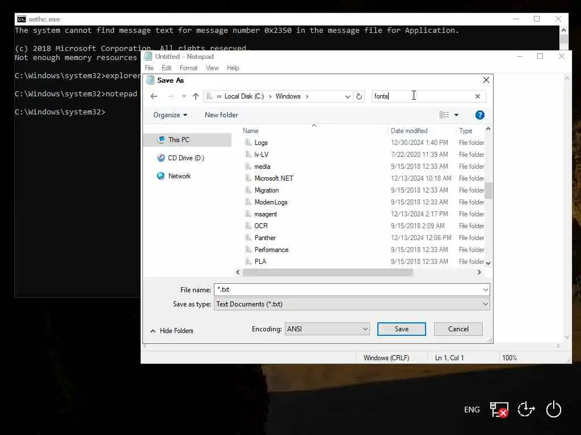Click the ENG input language indicator
The height and width of the screenshot is (435, 581).
471,410
